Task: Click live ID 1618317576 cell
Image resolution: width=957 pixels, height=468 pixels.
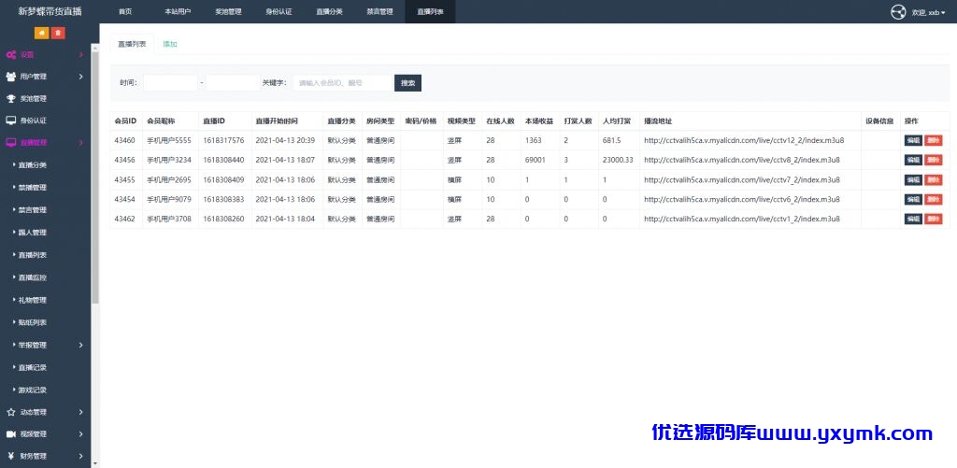Action: (x=224, y=140)
